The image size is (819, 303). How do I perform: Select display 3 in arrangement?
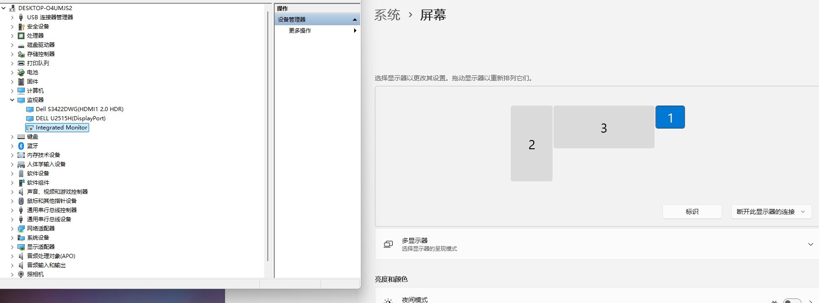[604, 127]
